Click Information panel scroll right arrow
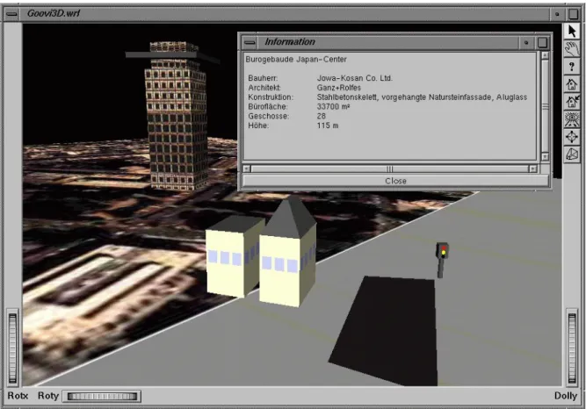Image resolution: width=586 pixels, height=409 pixels. click(x=533, y=169)
